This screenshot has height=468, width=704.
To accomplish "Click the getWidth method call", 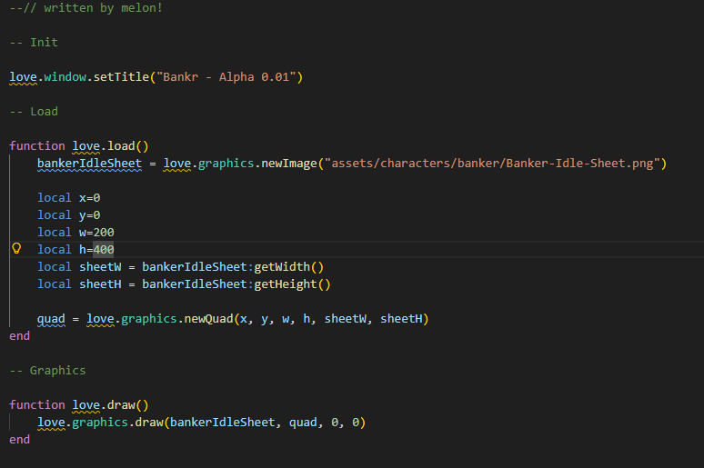I will tap(281, 266).
